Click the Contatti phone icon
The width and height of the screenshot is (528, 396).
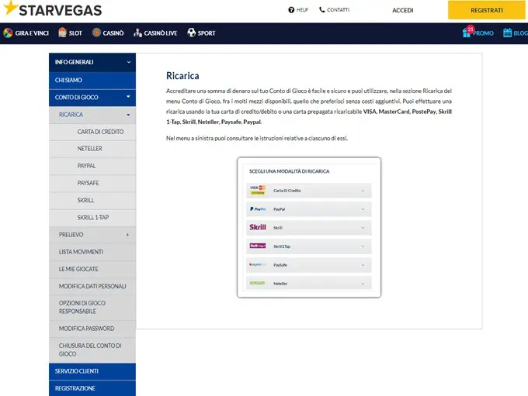coord(322,10)
